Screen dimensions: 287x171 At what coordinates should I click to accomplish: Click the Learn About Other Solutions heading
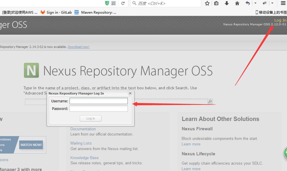(x=220, y=119)
